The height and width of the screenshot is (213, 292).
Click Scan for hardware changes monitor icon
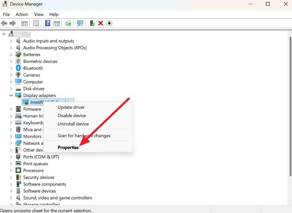coord(80,23)
